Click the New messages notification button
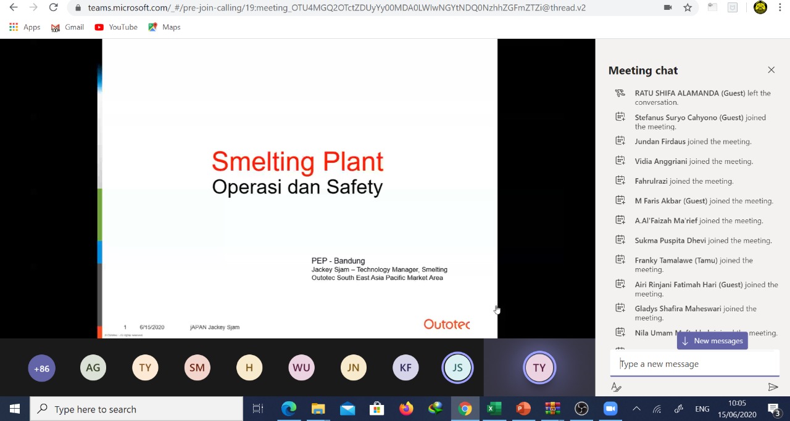Image resolution: width=790 pixels, height=421 pixels. tap(712, 340)
